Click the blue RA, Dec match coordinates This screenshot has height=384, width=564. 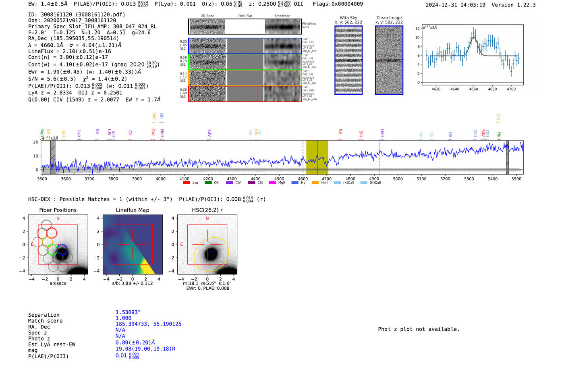[148, 324]
